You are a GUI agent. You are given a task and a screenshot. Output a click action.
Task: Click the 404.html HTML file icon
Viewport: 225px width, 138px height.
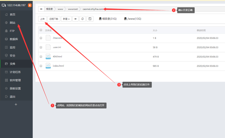(x=48, y=56)
